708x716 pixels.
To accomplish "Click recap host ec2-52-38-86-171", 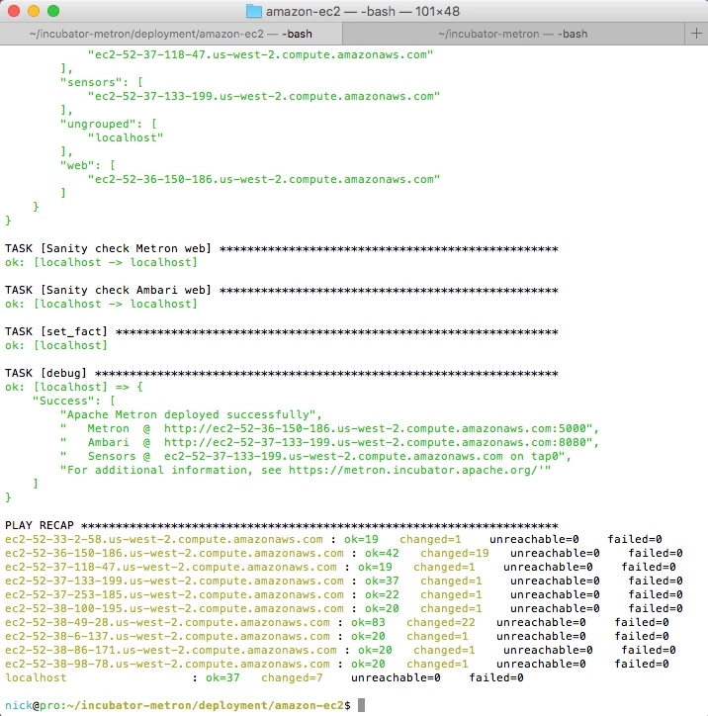I will tap(171, 650).
